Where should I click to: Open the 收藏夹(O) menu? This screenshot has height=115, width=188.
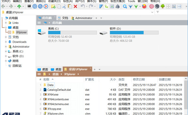54,1
